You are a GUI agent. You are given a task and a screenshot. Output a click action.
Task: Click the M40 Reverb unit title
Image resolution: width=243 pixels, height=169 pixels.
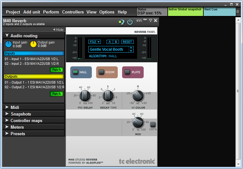tap(15, 21)
